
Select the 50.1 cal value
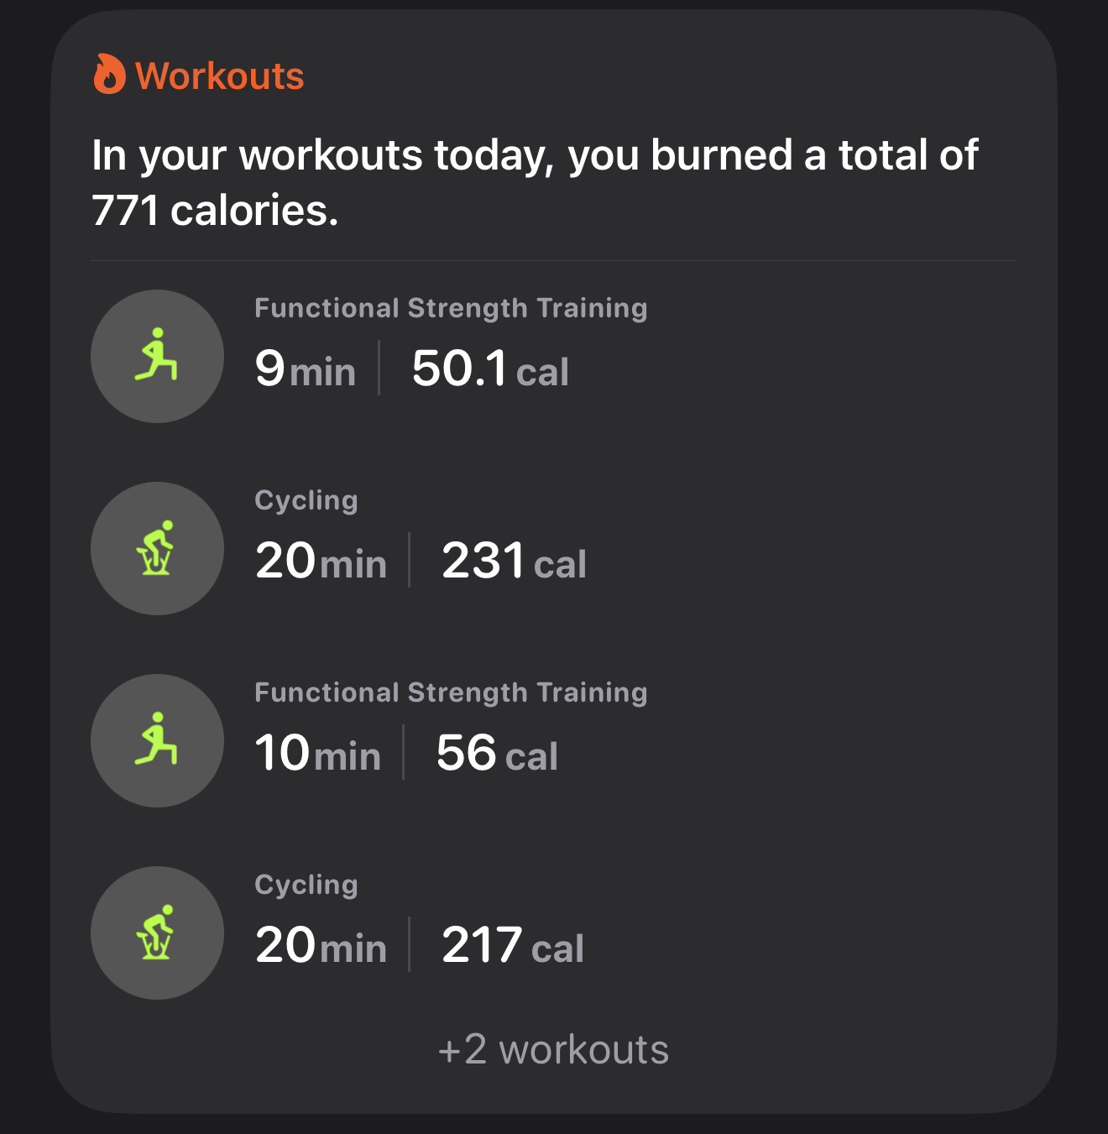(490, 368)
